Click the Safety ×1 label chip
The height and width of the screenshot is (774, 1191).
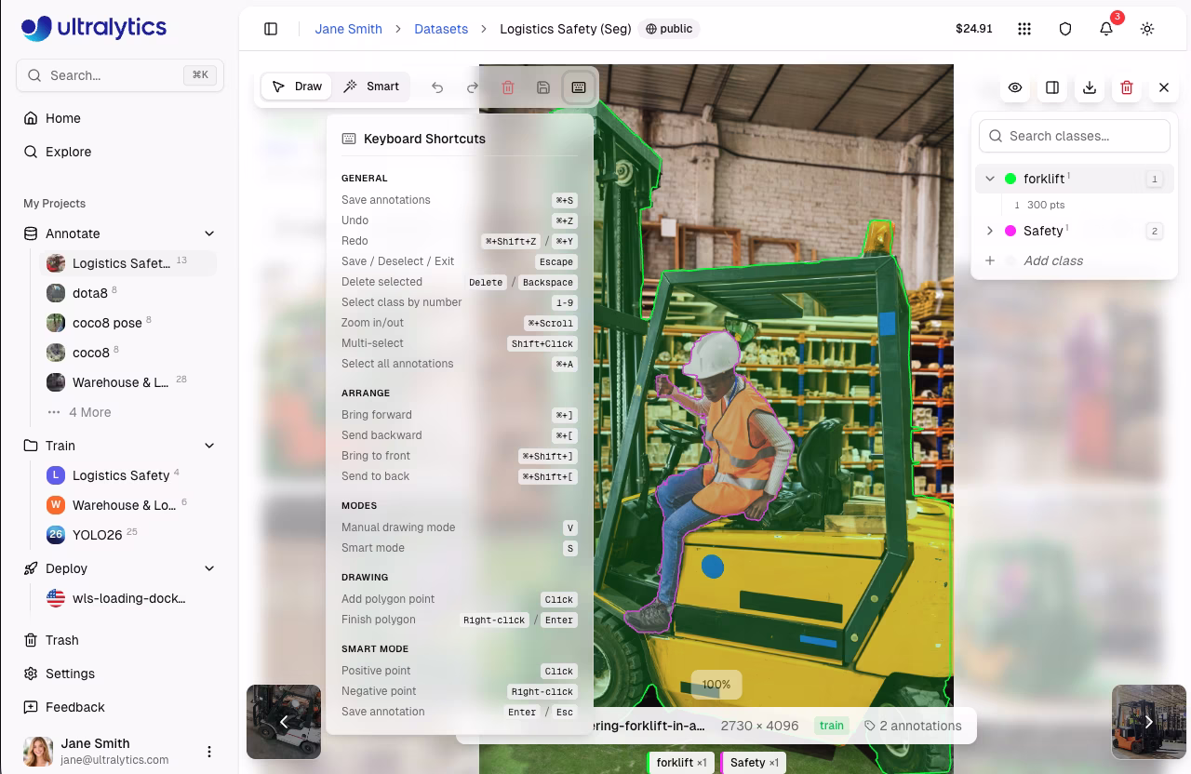coord(754,763)
